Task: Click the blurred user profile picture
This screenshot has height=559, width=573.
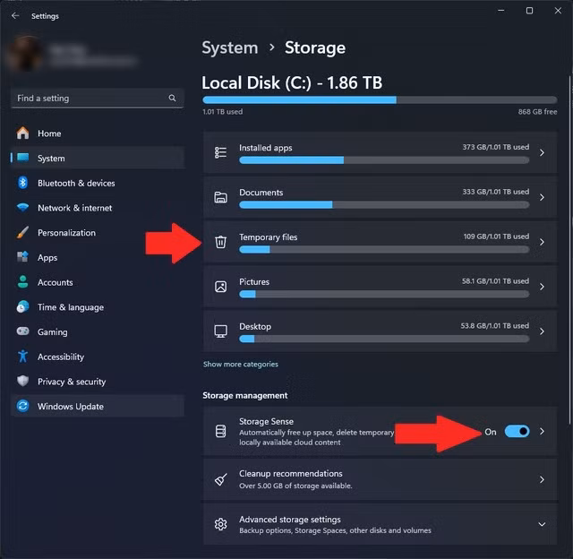Action: tap(25, 54)
